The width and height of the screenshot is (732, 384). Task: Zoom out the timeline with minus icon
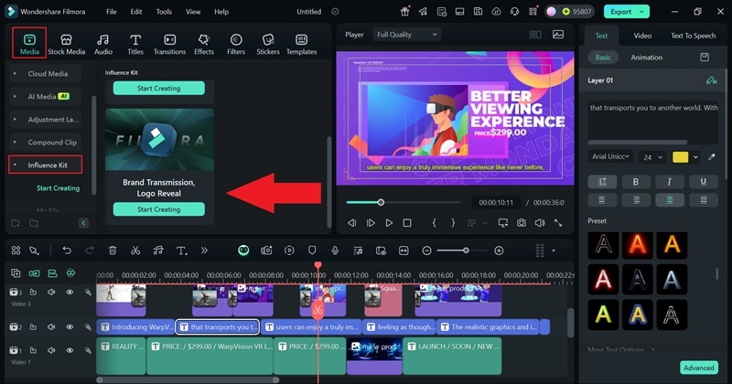coord(426,251)
